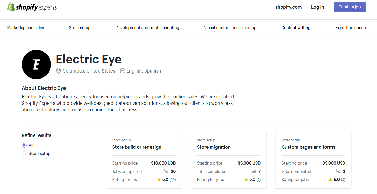The height and width of the screenshot is (194, 377).
Task: Click the speech bubble languages icon
Action: coord(122,71)
